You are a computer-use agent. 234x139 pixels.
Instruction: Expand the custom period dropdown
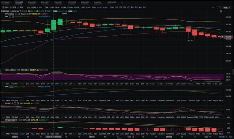click(32, 7)
